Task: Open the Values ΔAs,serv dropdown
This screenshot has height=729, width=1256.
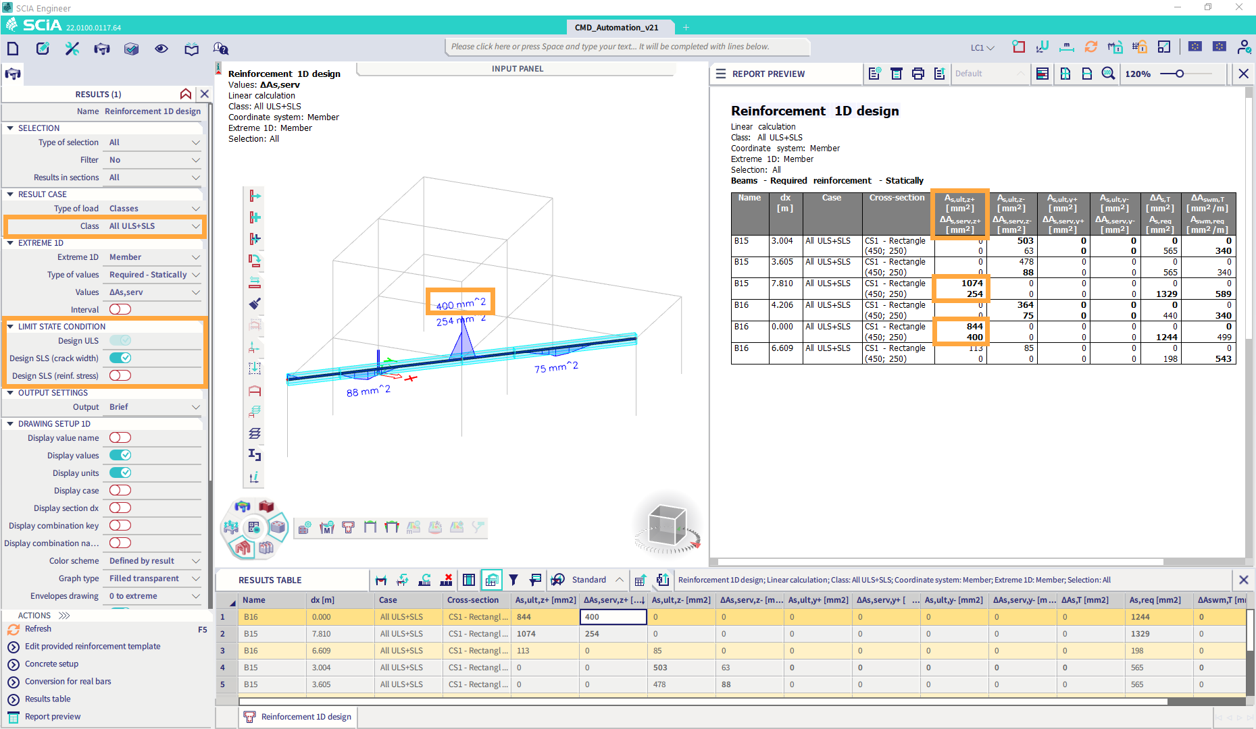Action: 154,292
